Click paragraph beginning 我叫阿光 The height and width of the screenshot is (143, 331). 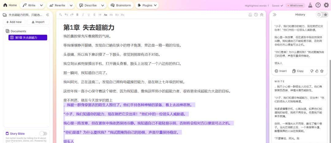(x=124, y=82)
